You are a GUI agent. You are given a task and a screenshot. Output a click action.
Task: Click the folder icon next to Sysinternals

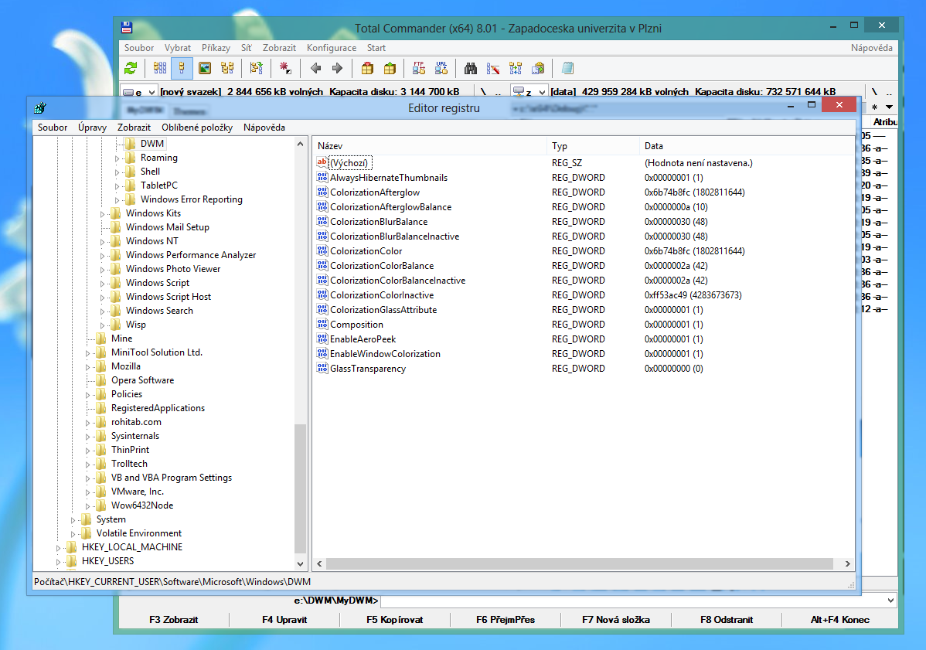pos(101,436)
